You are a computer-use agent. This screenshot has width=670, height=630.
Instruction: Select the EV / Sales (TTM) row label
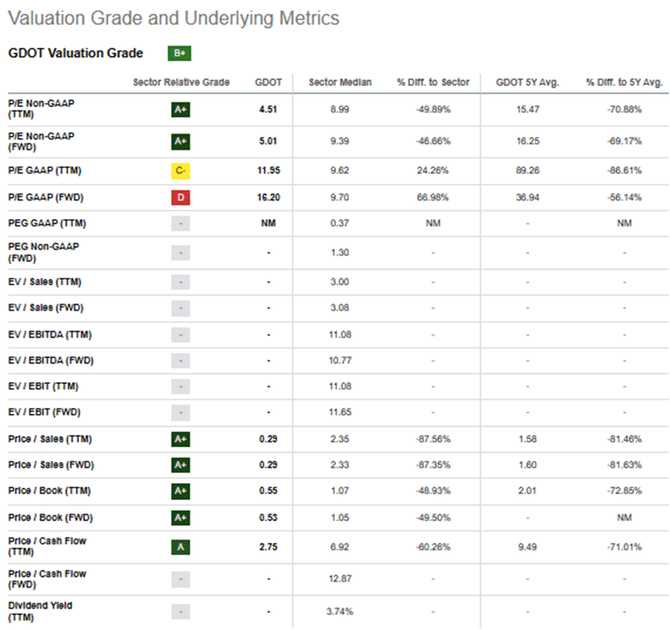(44, 282)
